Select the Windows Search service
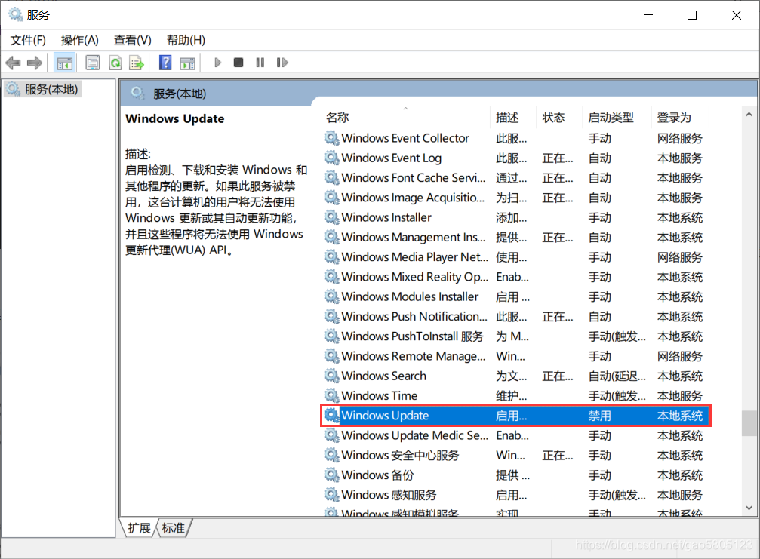Screen dimensions: 760x559 [383, 375]
